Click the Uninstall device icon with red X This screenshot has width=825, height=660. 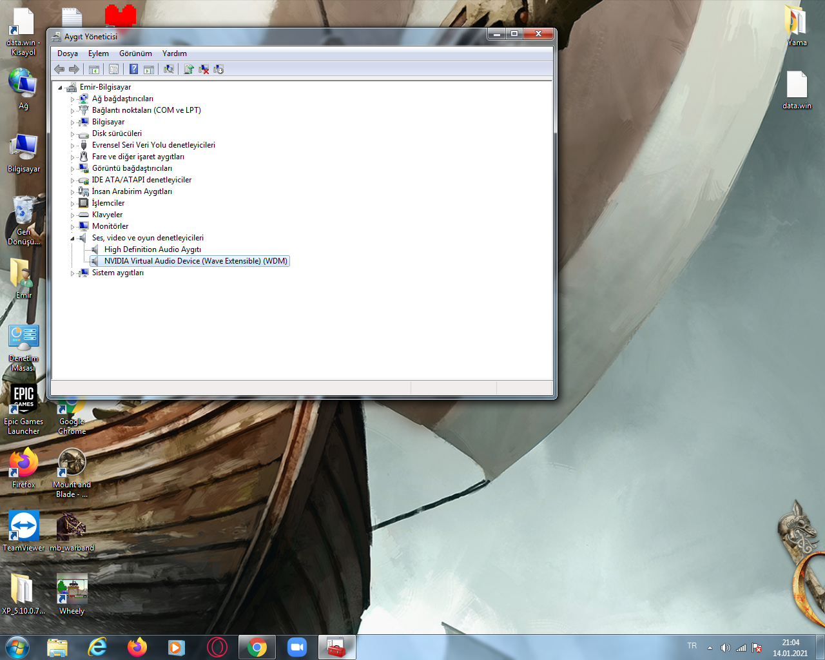coord(204,69)
